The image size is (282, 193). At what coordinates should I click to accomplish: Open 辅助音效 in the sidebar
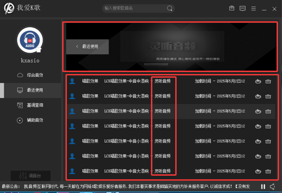click(x=31, y=120)
